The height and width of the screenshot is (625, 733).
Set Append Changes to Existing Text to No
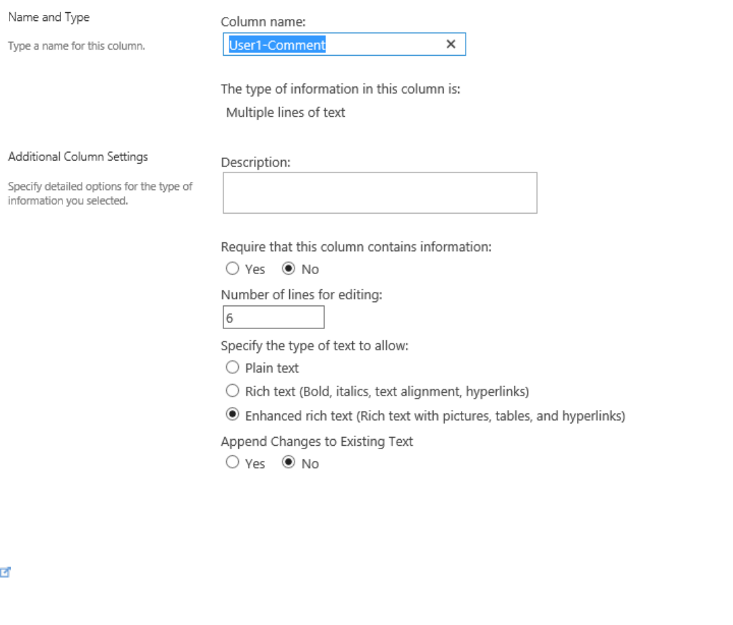288,463
